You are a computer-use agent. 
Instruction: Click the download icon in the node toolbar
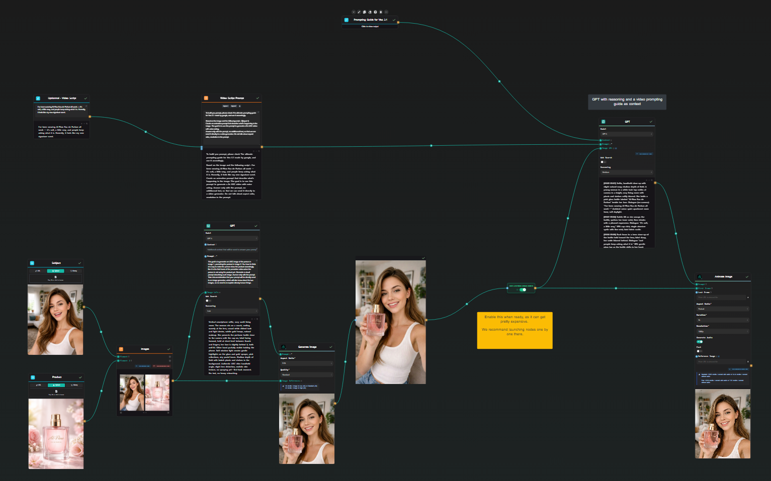(370, 12)
